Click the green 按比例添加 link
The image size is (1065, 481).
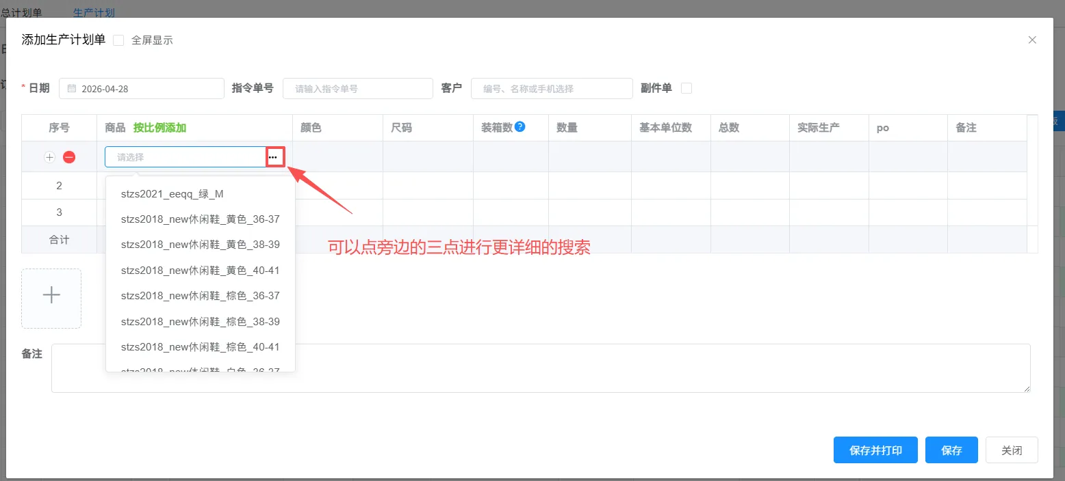159,128
